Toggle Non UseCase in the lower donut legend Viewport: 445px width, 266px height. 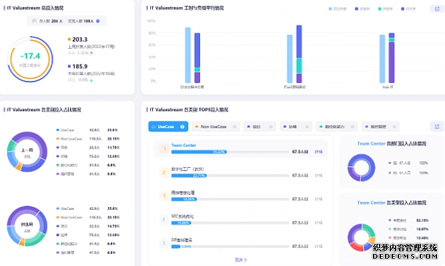(x=69, y=217)
